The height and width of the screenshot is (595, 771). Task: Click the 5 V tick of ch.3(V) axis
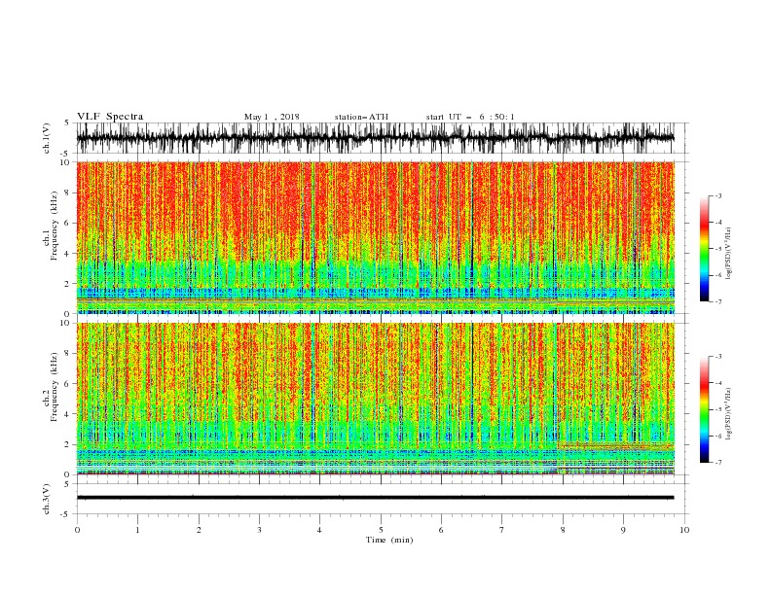68,483
